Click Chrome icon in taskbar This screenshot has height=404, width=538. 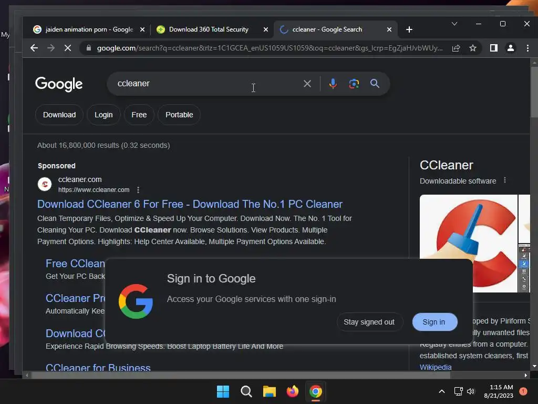[316, 391]
